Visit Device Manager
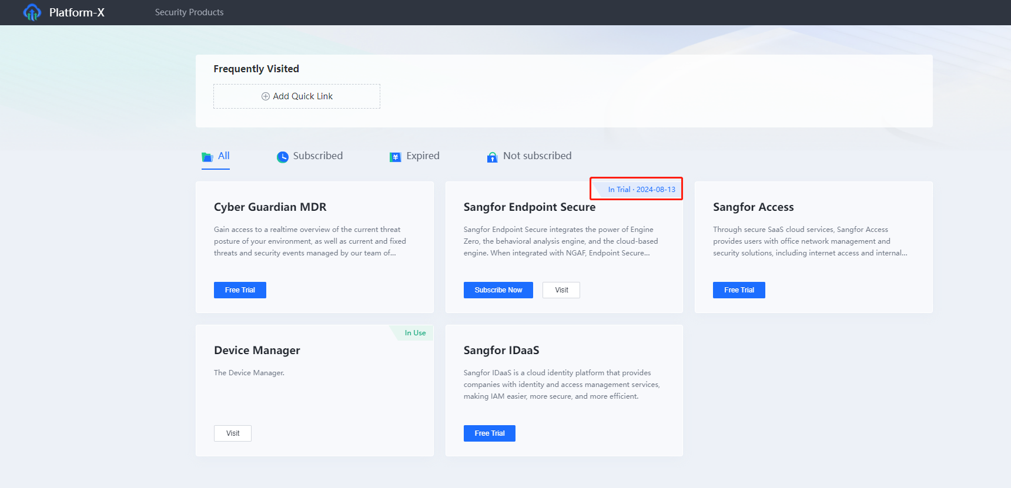The image size is (1011, 488). click(233, 433)
